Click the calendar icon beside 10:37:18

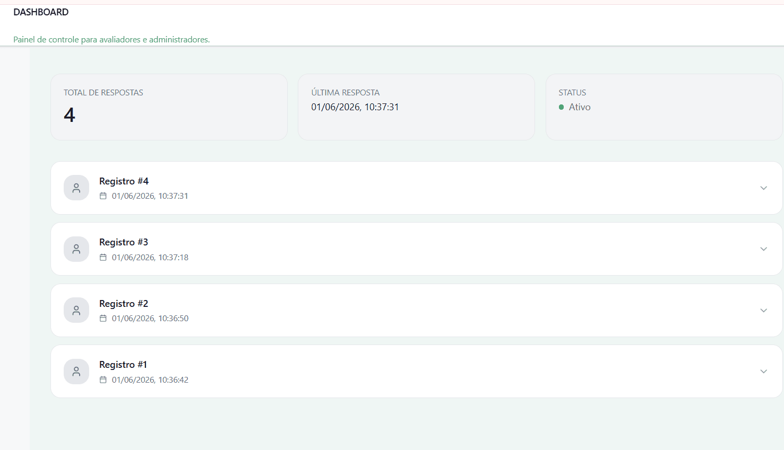pyautogui.click(x=103, y=257)
